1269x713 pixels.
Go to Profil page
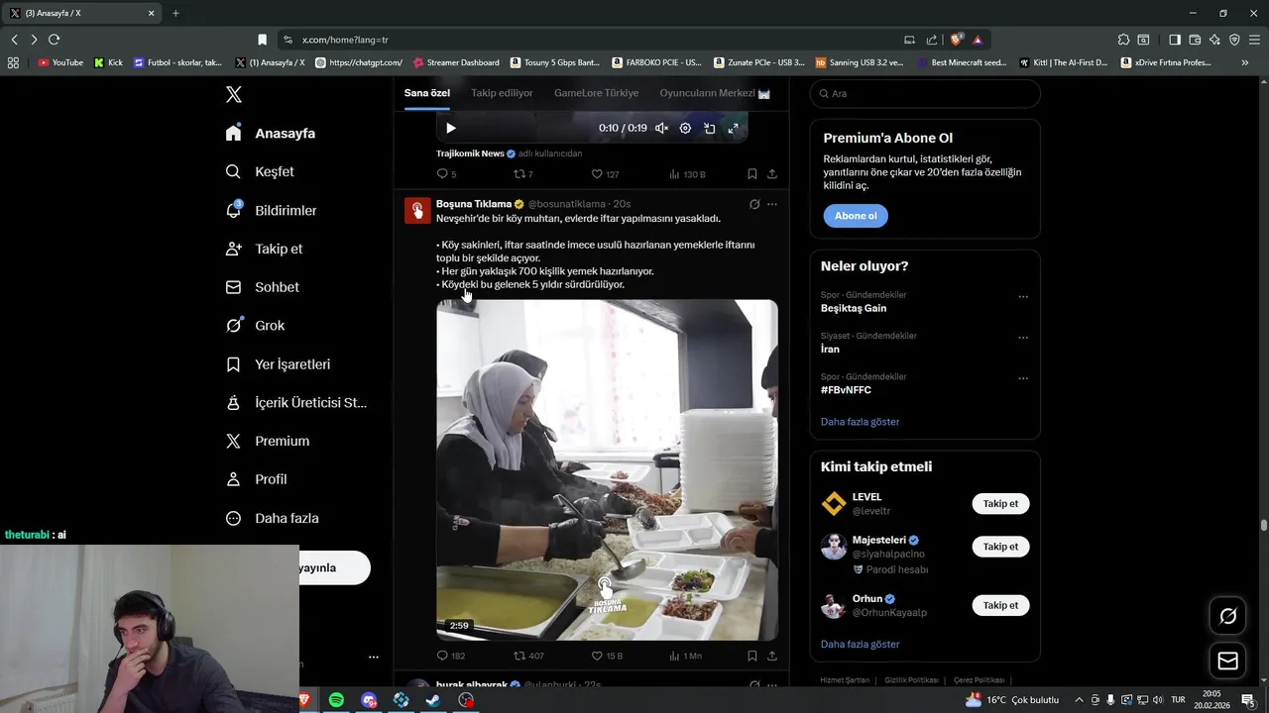(x=256, y=479)
